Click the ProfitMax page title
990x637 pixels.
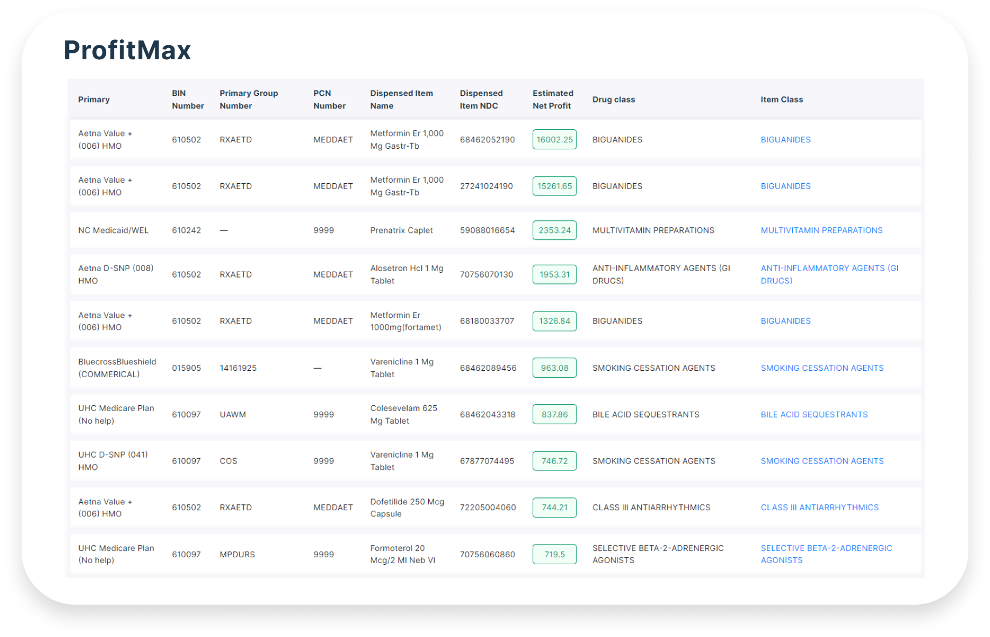tap(127, 50)
